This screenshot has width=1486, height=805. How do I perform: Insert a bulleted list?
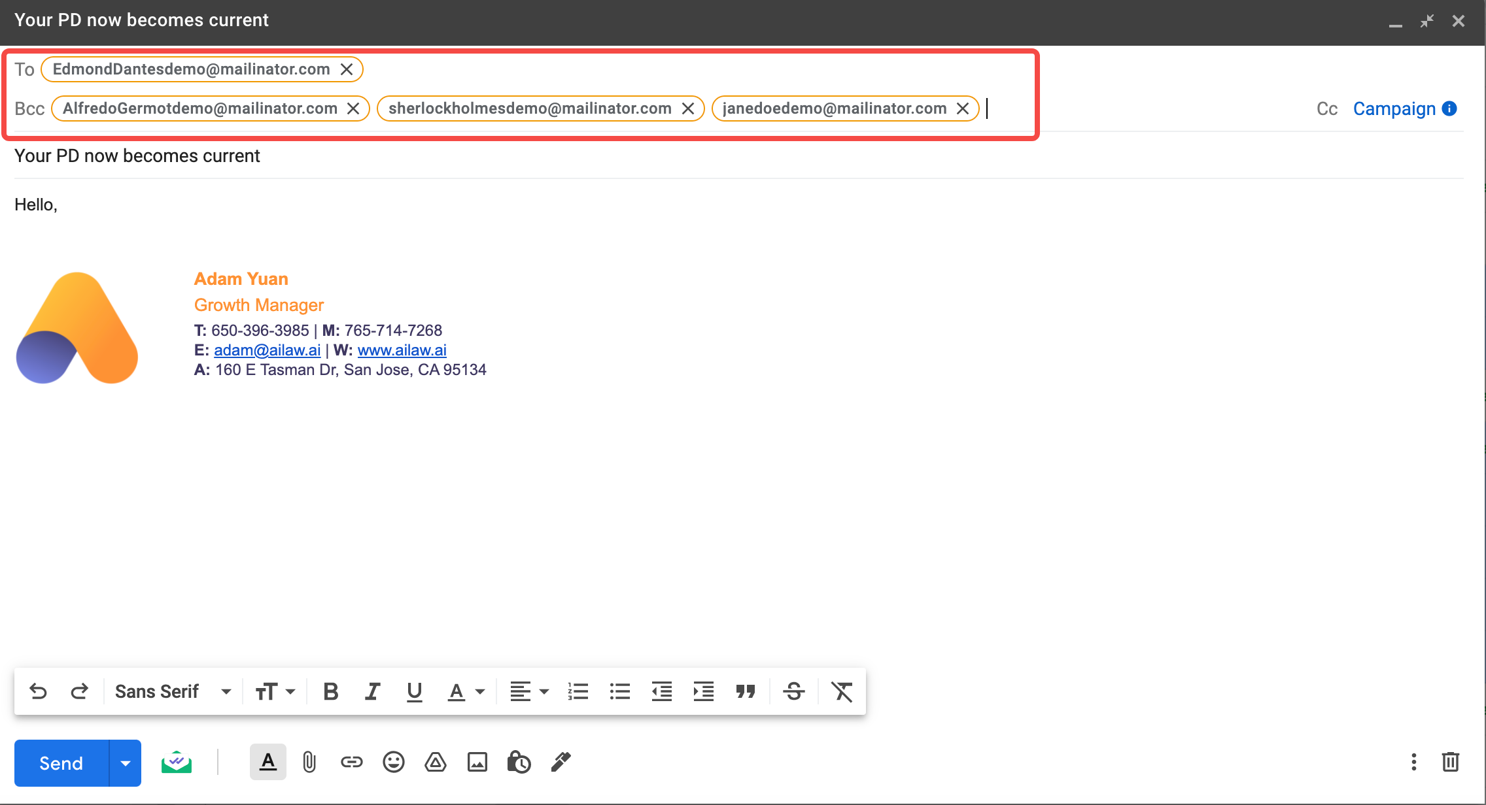(x=619, y=691)
